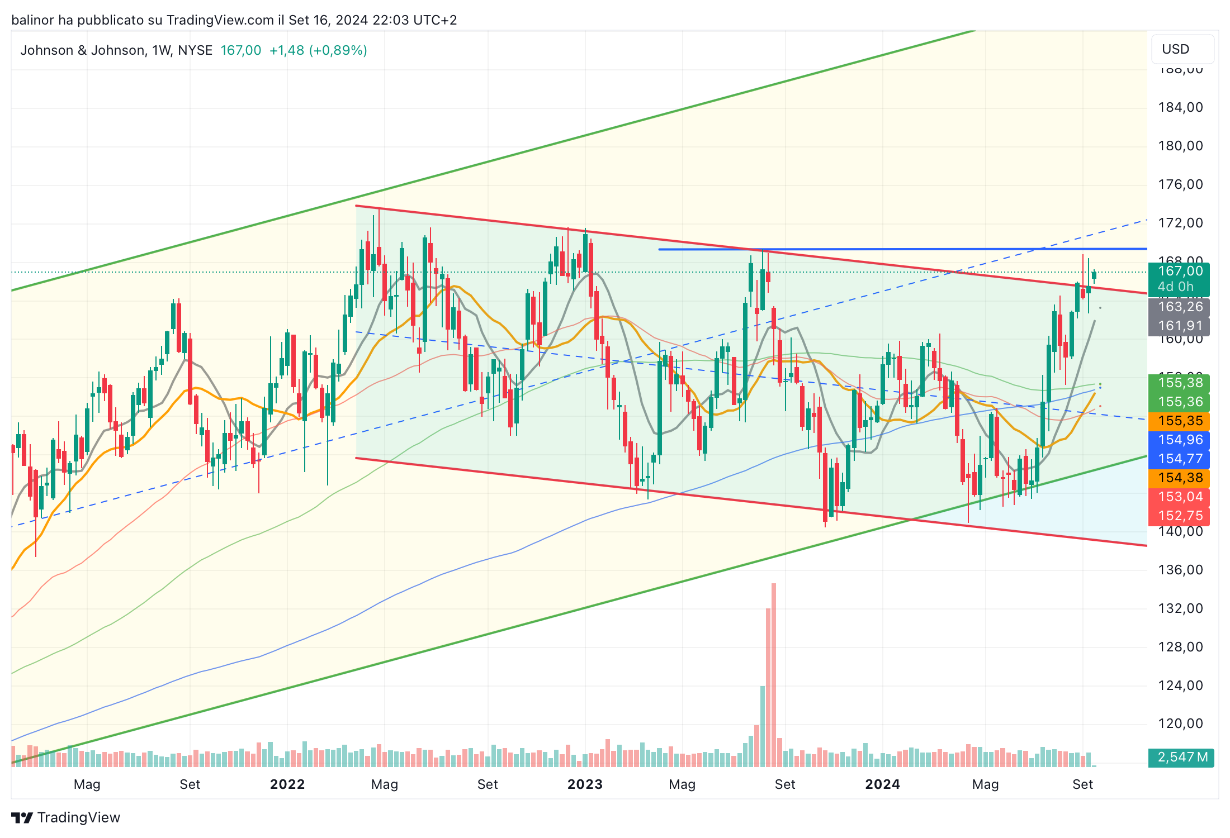
Task: Click the green 155,36 indicator label
Action: click(x=1179, y=402)
